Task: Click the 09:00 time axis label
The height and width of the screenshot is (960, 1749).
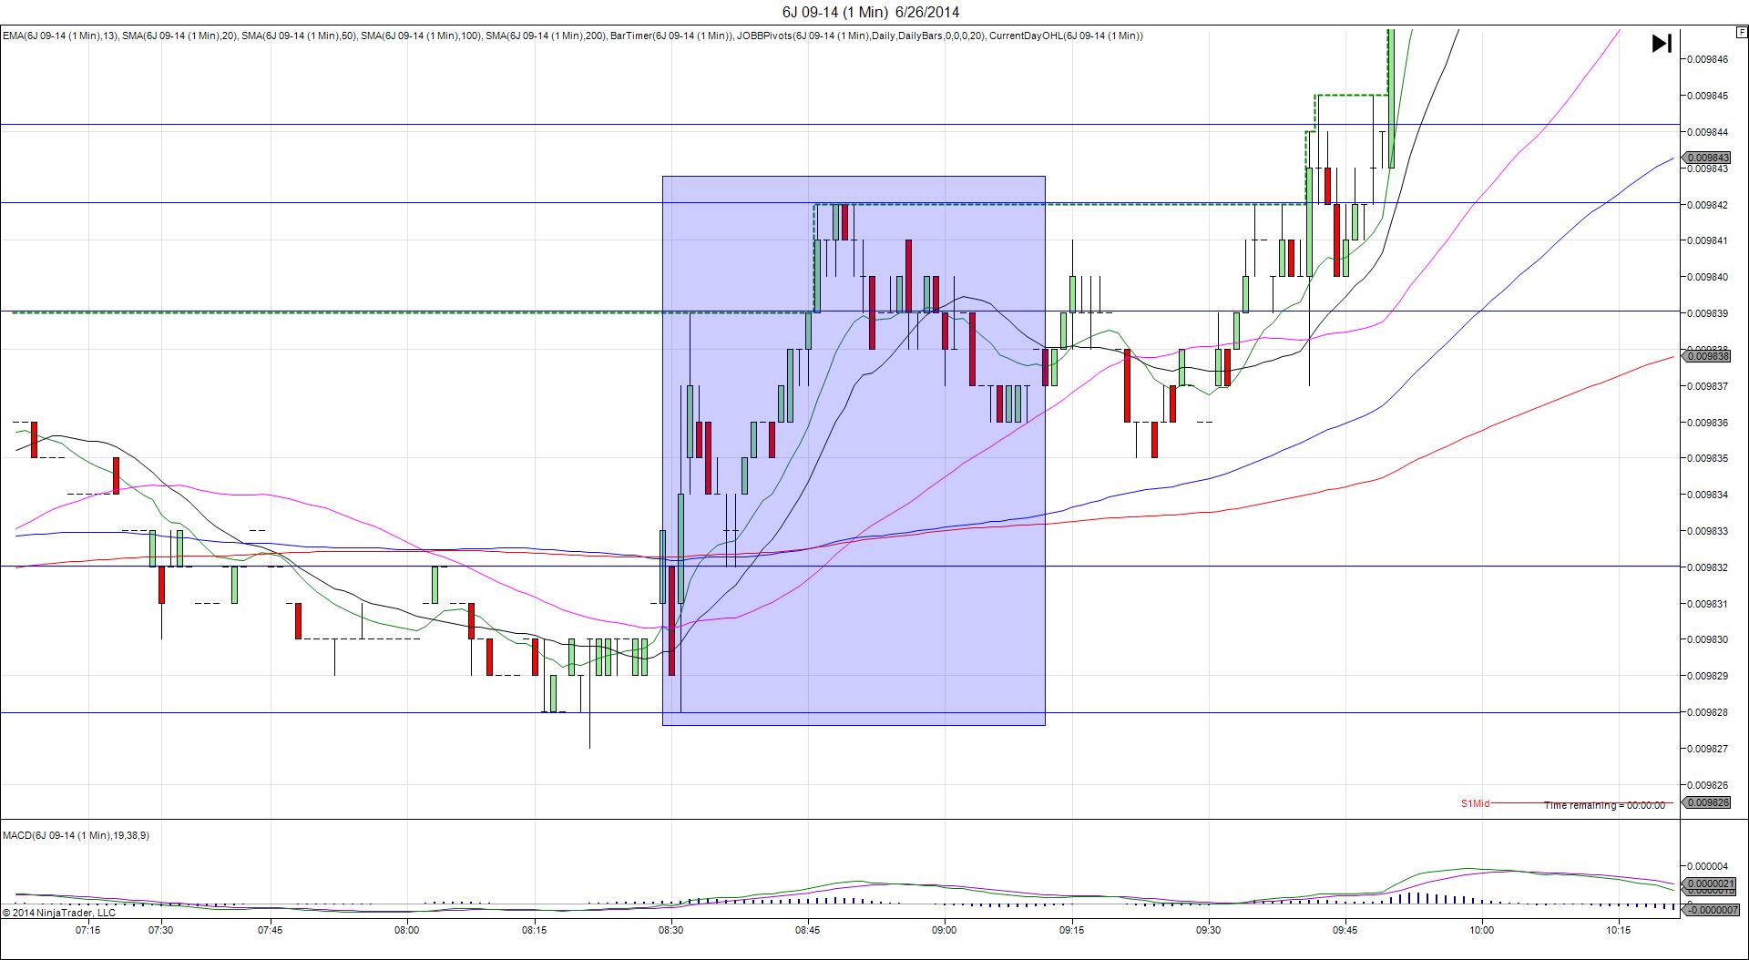Action: 944,930
